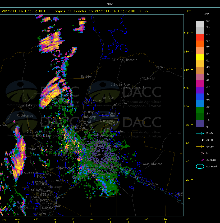Screen dimensions: 220x223
Task: Click the 'Ugarteche' map label
Action: click(x=65, y=168)
